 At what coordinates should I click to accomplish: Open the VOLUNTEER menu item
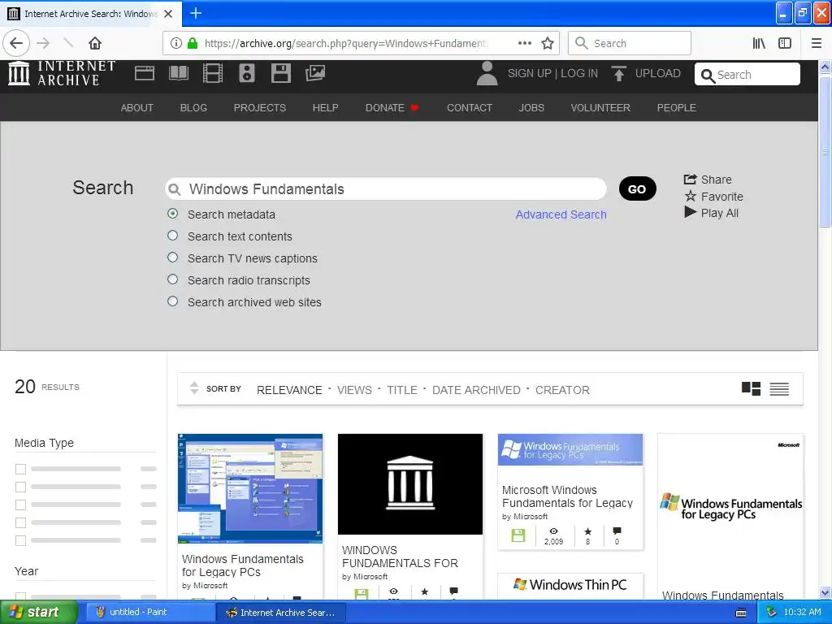click(600, 108)
